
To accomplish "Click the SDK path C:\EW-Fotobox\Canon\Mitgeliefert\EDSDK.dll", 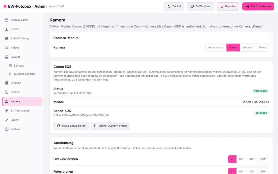I will tap(81, 115).
